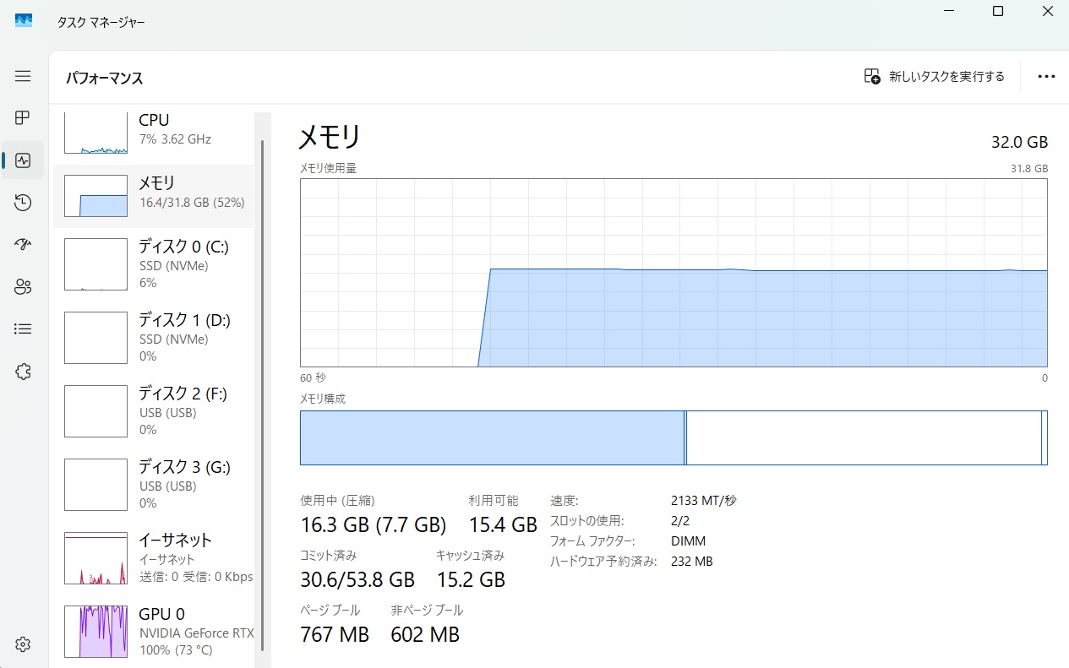The height and width of the screenshot is (668, 1069).
Task: Open the three-dot more options menu
Action: click(x=1046, y=77)
